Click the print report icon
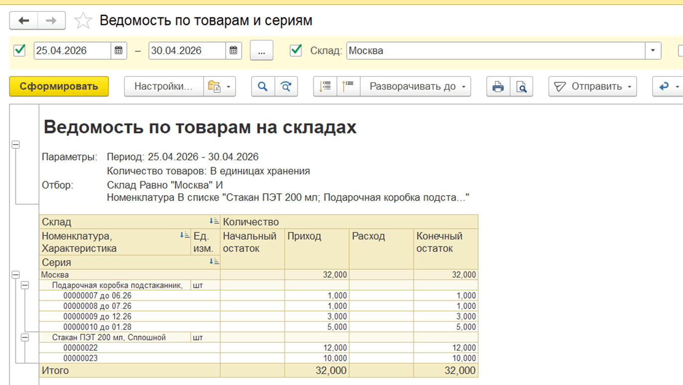This screenshot has width=683, height=385. [498, 87]
